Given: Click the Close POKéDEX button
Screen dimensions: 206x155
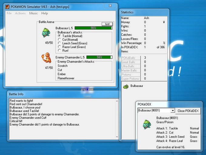Looking at the screenshot, I should (188, 111).
